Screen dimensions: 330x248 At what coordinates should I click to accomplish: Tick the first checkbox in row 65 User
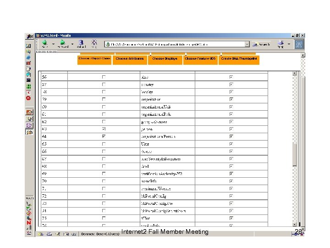pos(104,144)
